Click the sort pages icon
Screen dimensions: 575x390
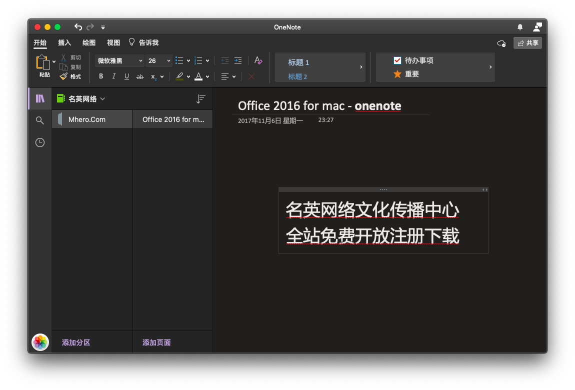[200, 99]
